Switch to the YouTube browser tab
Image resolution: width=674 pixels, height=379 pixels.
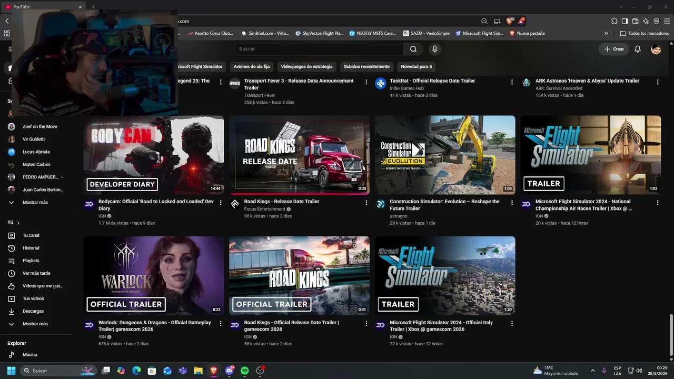(43, 7)
